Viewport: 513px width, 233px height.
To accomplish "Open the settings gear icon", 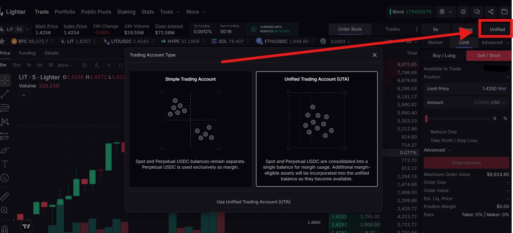I will tap(463, 12).
